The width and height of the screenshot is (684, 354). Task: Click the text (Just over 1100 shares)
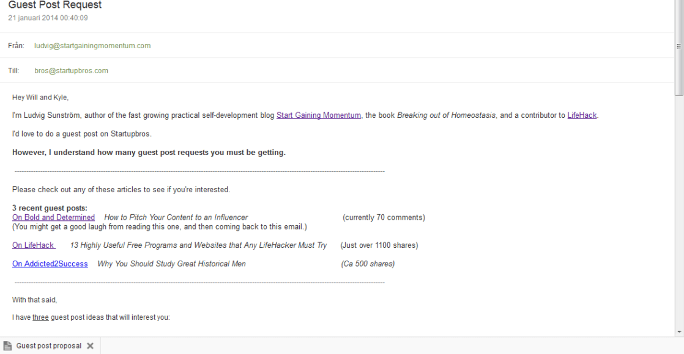point(379,245)
